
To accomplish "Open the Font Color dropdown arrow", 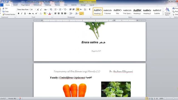I will [x=52, y=14].
